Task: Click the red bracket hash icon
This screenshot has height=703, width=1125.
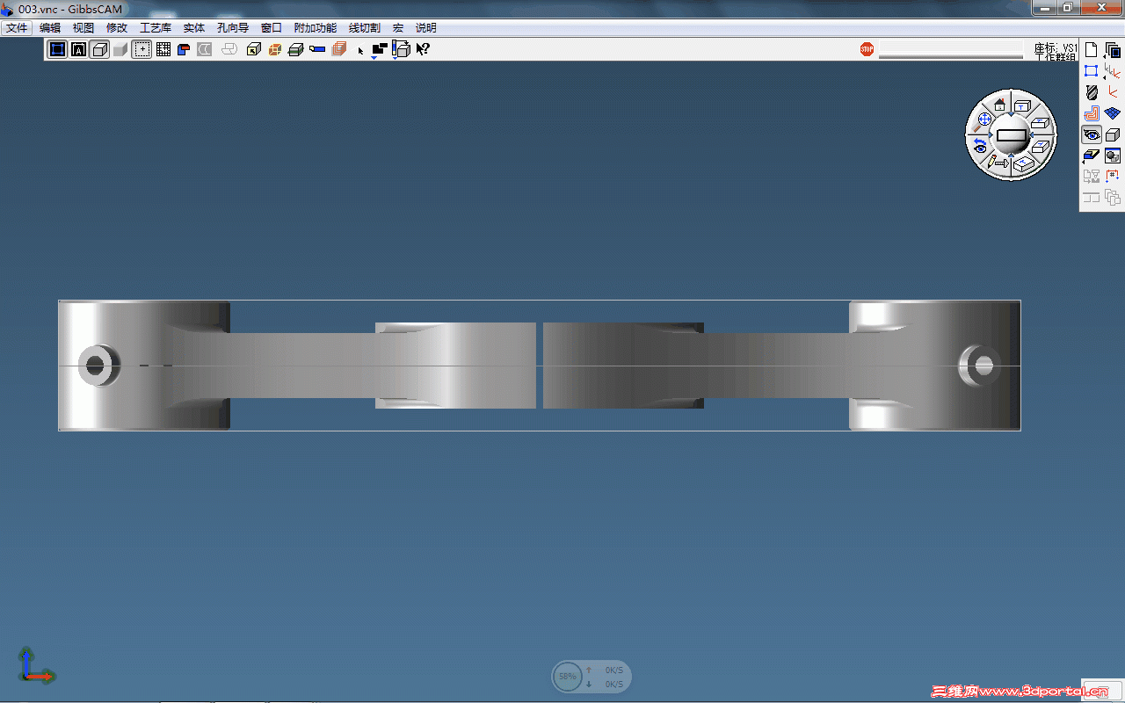Action: [x=1113, y=177]
